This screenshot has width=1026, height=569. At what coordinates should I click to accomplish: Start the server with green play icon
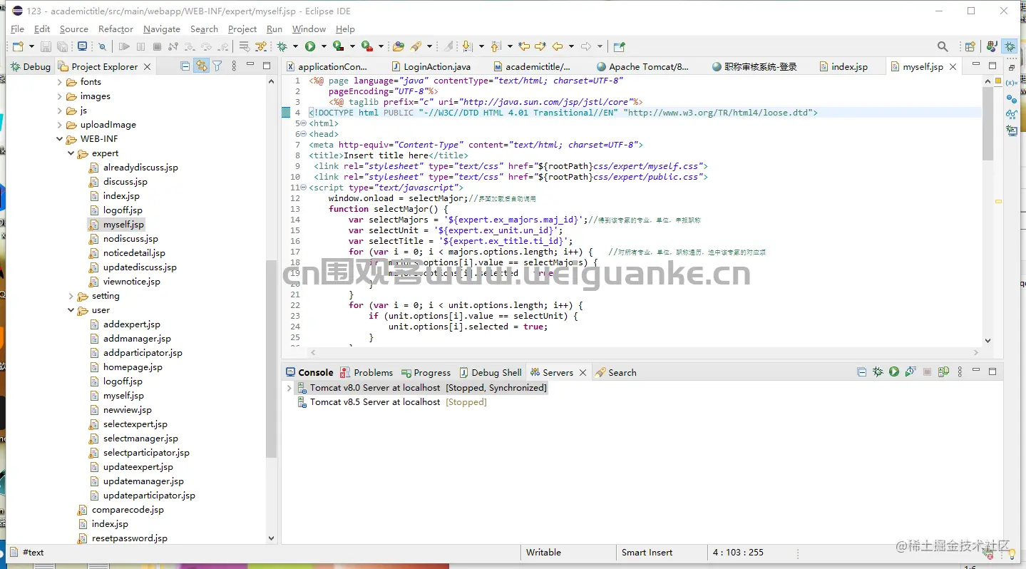(x=894, y=372)
